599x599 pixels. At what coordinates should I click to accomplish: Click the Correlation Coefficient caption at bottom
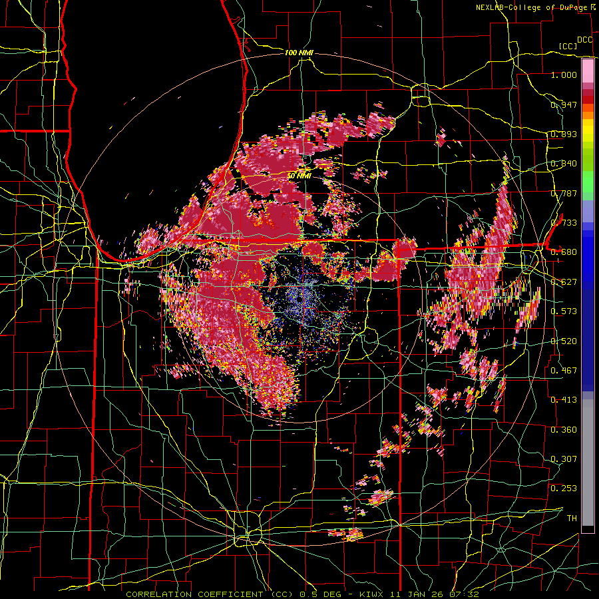[302, 594]
